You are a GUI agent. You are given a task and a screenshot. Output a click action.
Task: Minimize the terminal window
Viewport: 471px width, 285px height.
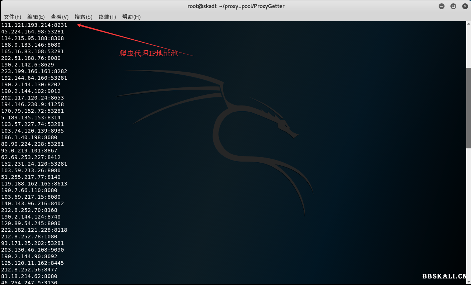(x=442, y=6)
